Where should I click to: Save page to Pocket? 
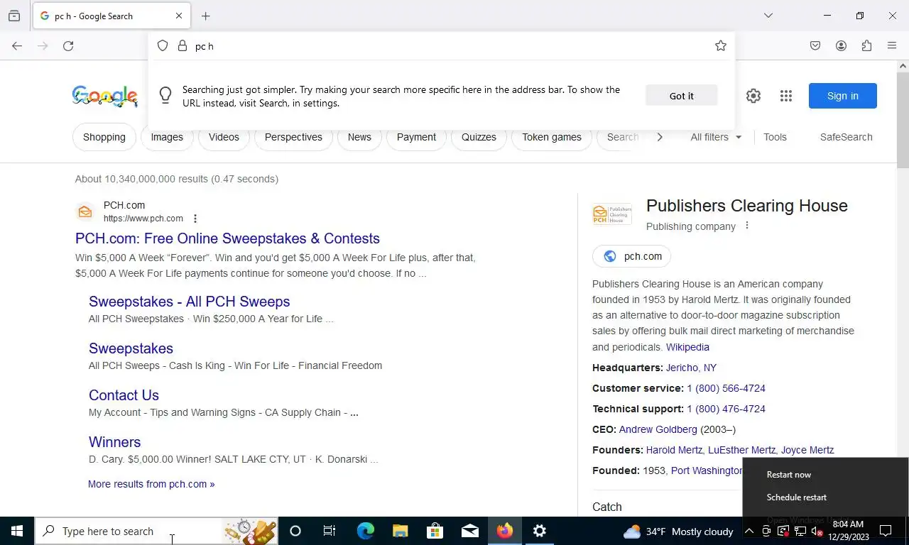tap(815, 45)
